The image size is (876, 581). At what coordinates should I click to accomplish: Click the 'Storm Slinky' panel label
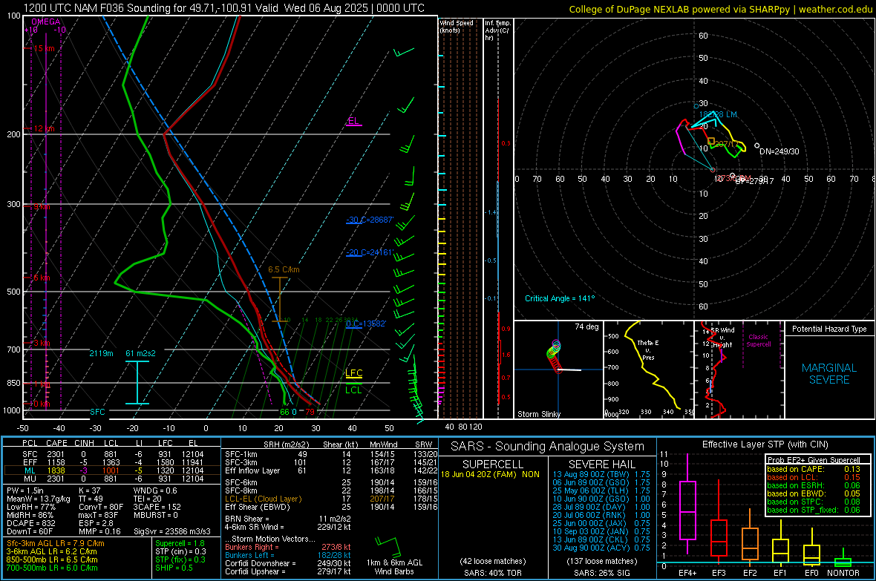tap(538, 414)
